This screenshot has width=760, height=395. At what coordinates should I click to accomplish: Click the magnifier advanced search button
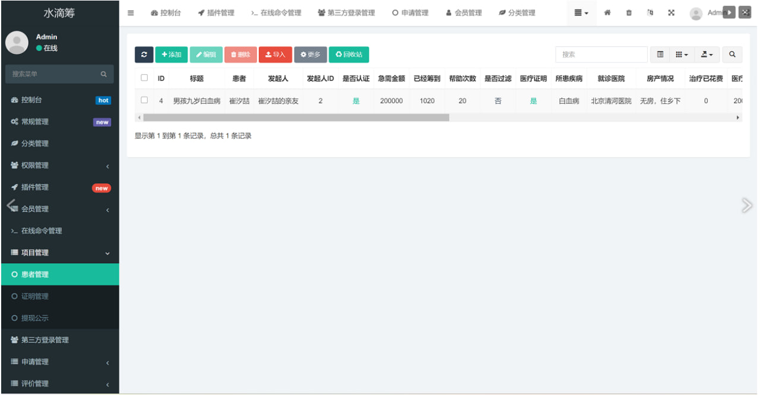732,55
